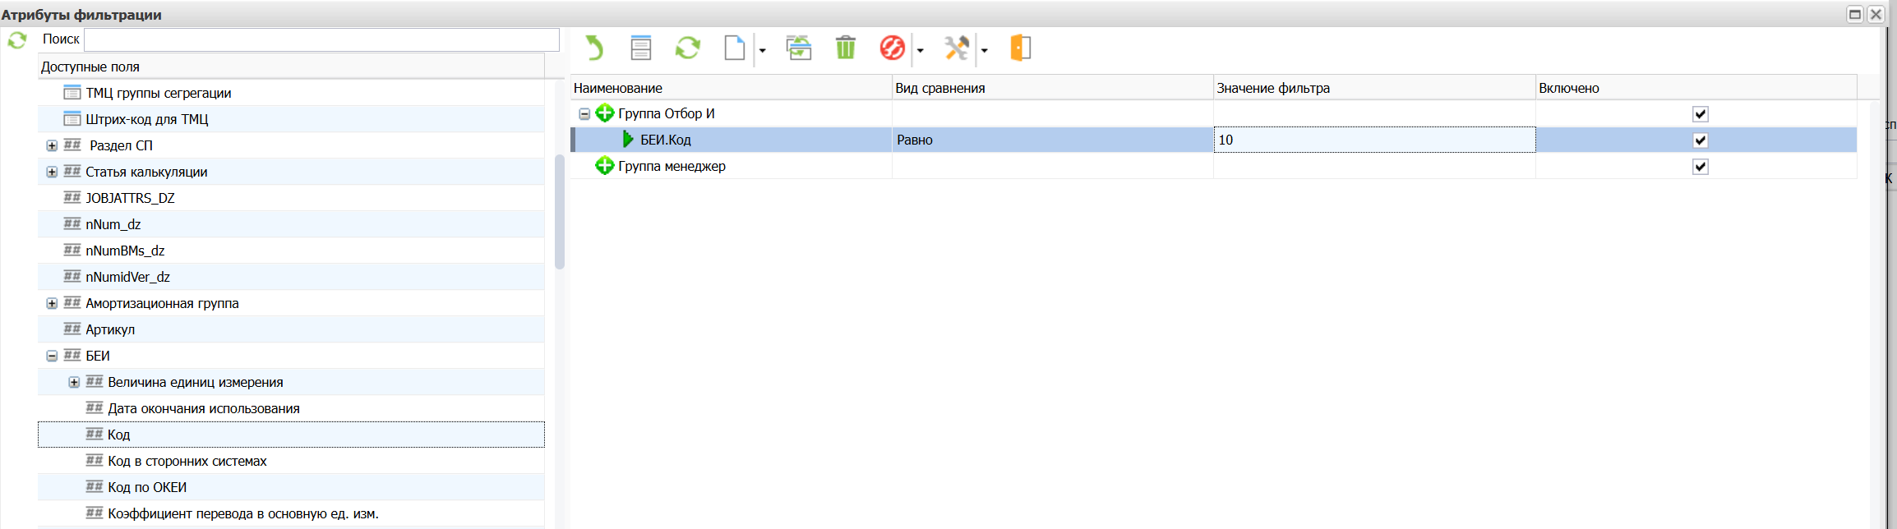Image resolution: width=1897 pixels, height=529 pixels.
Task: Click the green refresh icon in the right toolbar
Action: pos(687,48)
